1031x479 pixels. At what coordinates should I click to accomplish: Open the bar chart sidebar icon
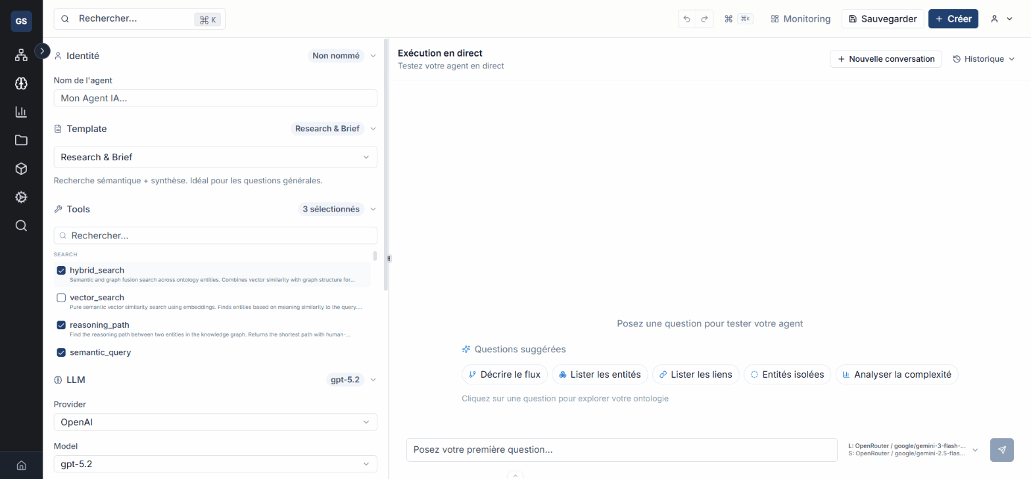pos(21,112)
